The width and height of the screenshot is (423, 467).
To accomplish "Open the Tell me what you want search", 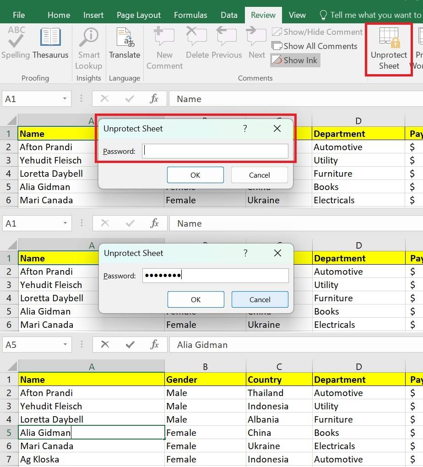I will click(366, 15).
